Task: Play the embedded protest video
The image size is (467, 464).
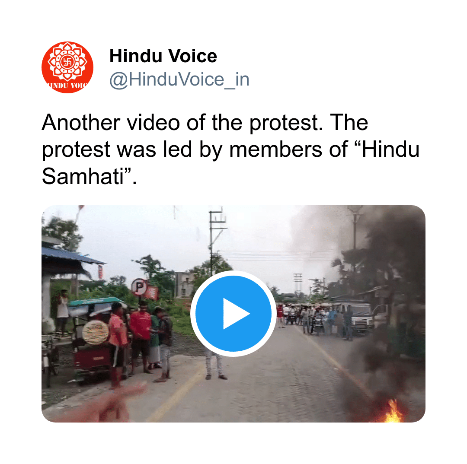Action: point(233,313)
